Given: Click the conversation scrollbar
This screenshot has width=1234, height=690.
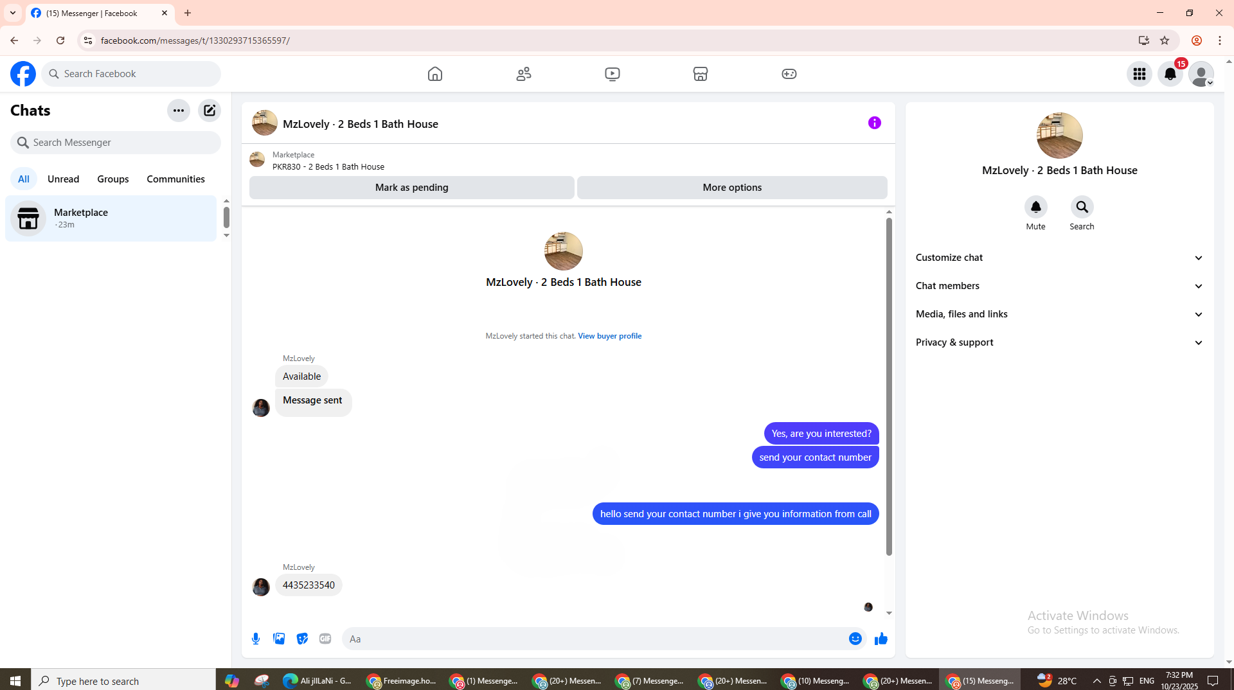Looking at the screenshot, I should click(x=889, y=385).
